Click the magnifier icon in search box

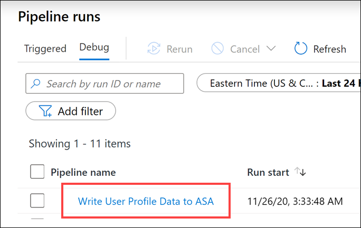click(36, 84)
